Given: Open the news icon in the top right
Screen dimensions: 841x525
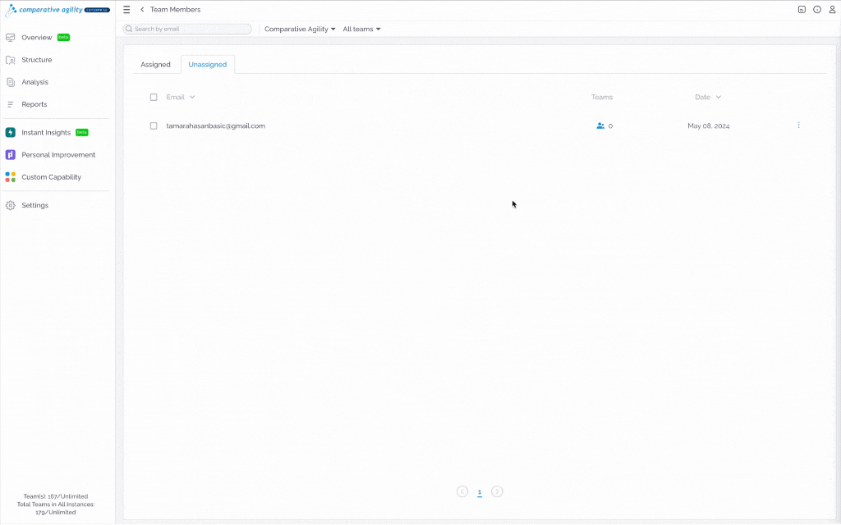Looking at the screenshot, I should [802, 10].
